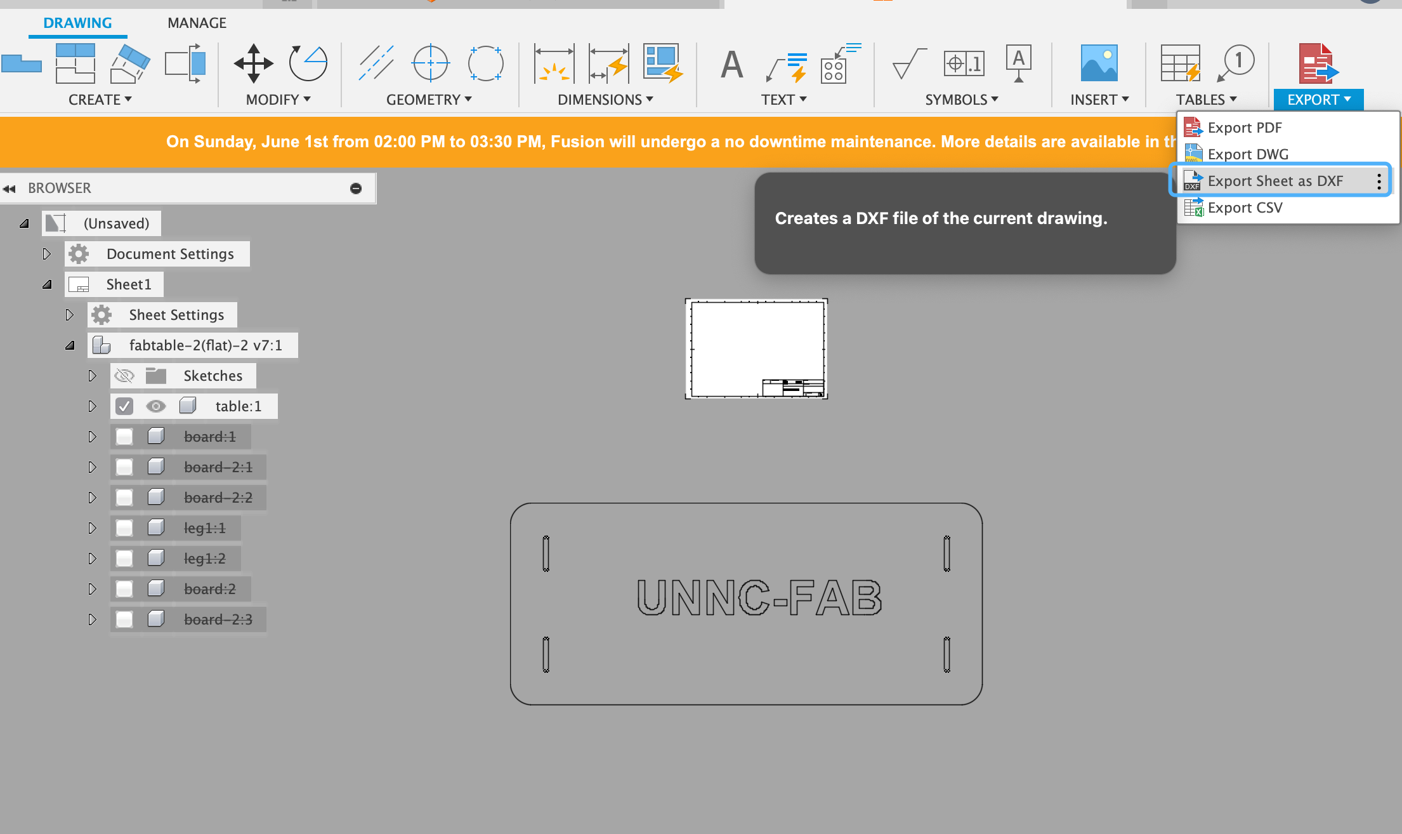
Task: Check the board:1 checkbox
Action: point(124,437)
